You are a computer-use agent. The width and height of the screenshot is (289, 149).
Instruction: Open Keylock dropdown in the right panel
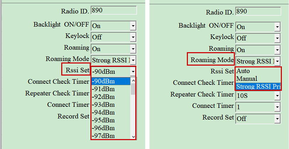(277, 38)
